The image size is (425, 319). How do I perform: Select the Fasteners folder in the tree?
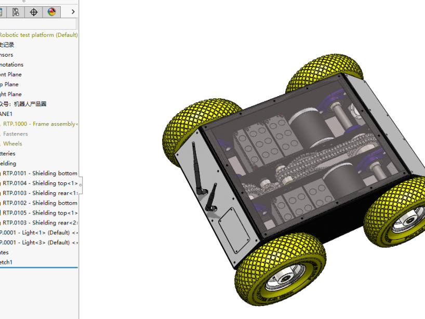(x=16, y=134)
